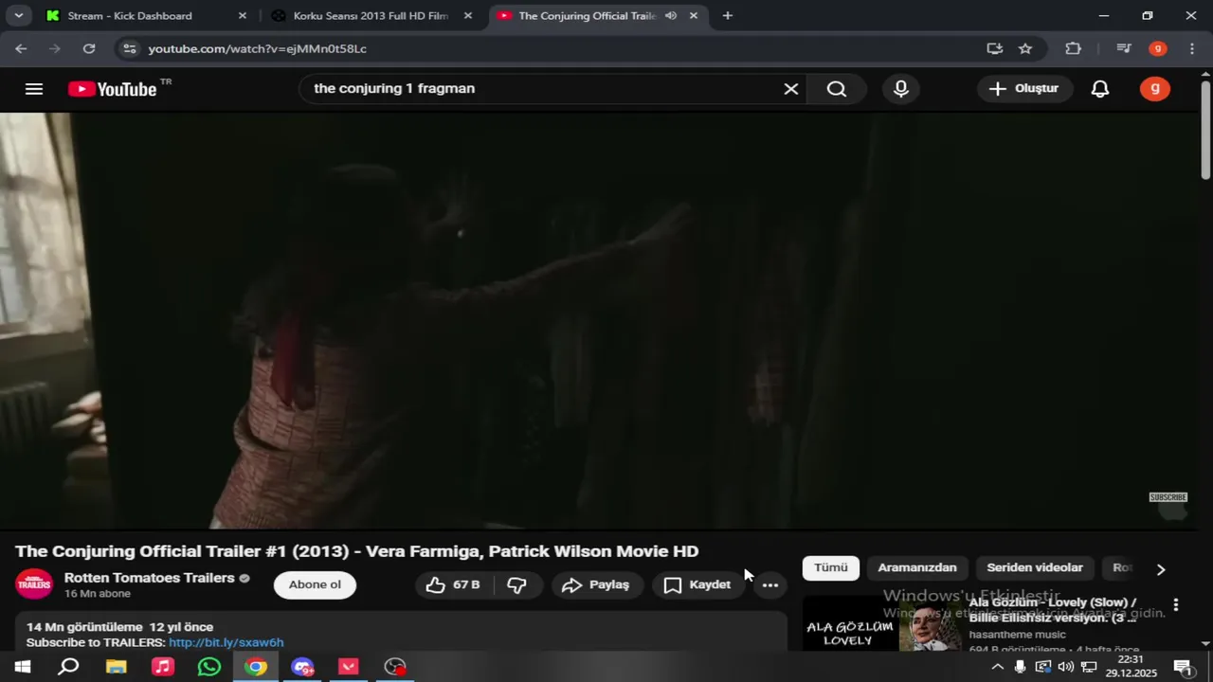The height and width of the screenshot is (682, 1213).
Task: Open Chrome profile avatar
Action: pos(1157,48)
